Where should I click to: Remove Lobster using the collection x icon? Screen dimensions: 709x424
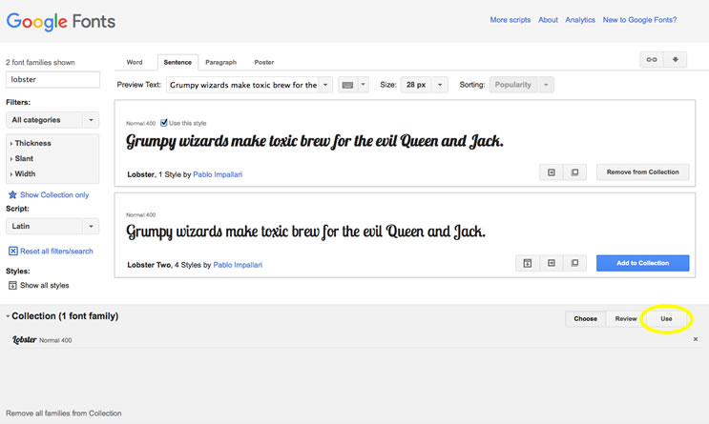(x=695, y=339)
